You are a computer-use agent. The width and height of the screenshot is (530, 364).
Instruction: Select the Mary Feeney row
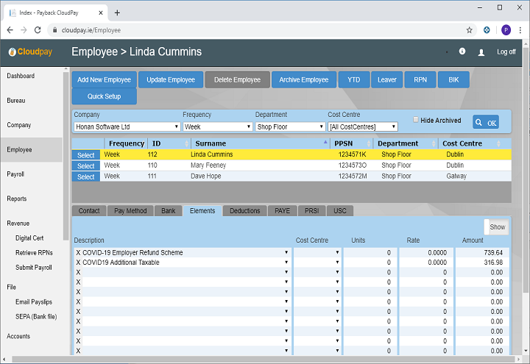coord(85,165)
